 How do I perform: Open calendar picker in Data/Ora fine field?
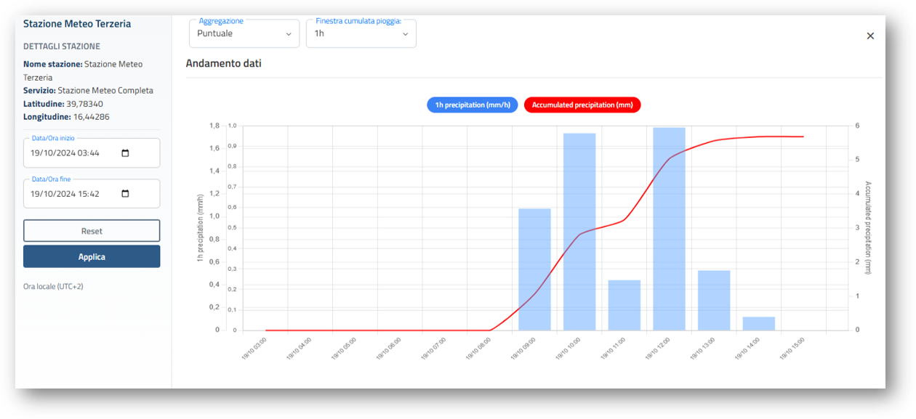(125, 194)
